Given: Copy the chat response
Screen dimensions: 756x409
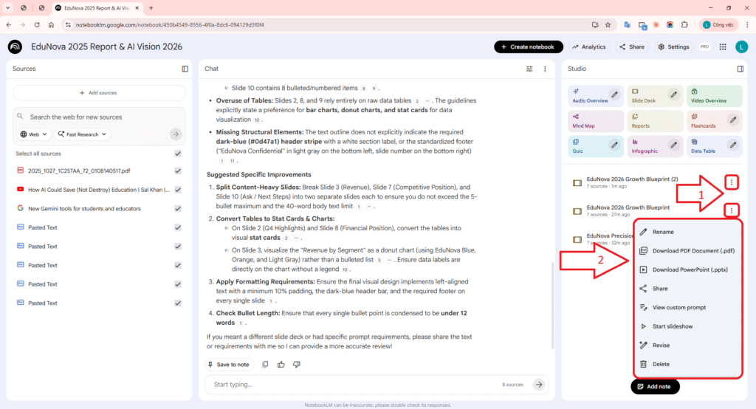Looking at the screenshot, I should [x=265, y=365].
